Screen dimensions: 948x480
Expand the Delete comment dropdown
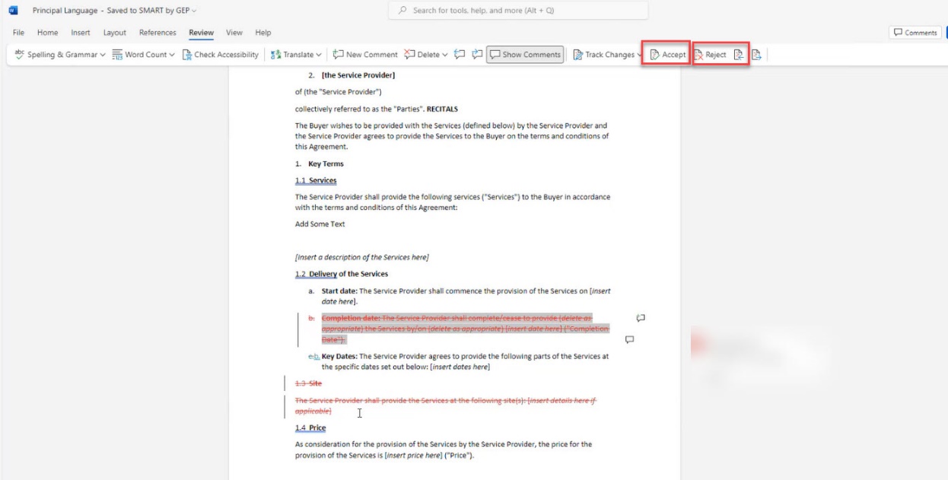444,55
